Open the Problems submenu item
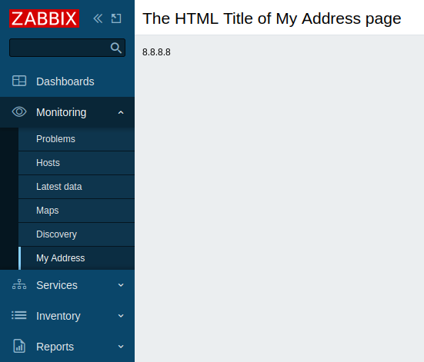The image size is (424, 362). pyautogui.click(x=76, y=139)
